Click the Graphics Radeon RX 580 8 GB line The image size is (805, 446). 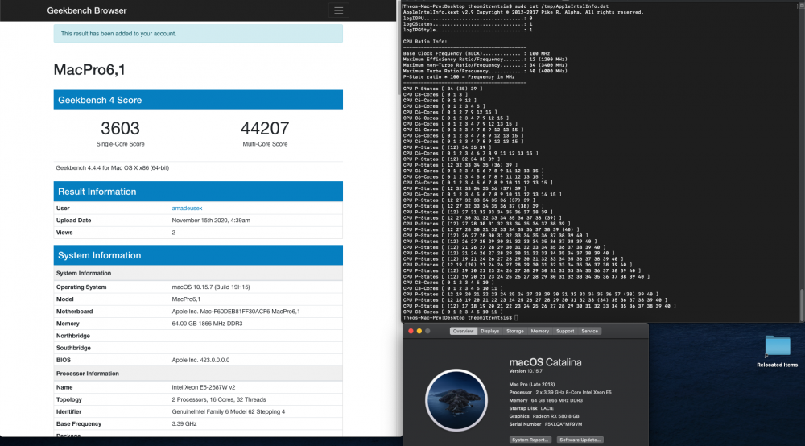[x=544, y=416]
